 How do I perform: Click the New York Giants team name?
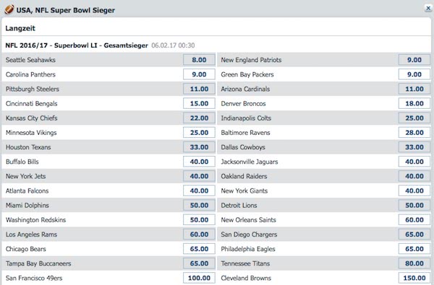click(x=244, y=190)
